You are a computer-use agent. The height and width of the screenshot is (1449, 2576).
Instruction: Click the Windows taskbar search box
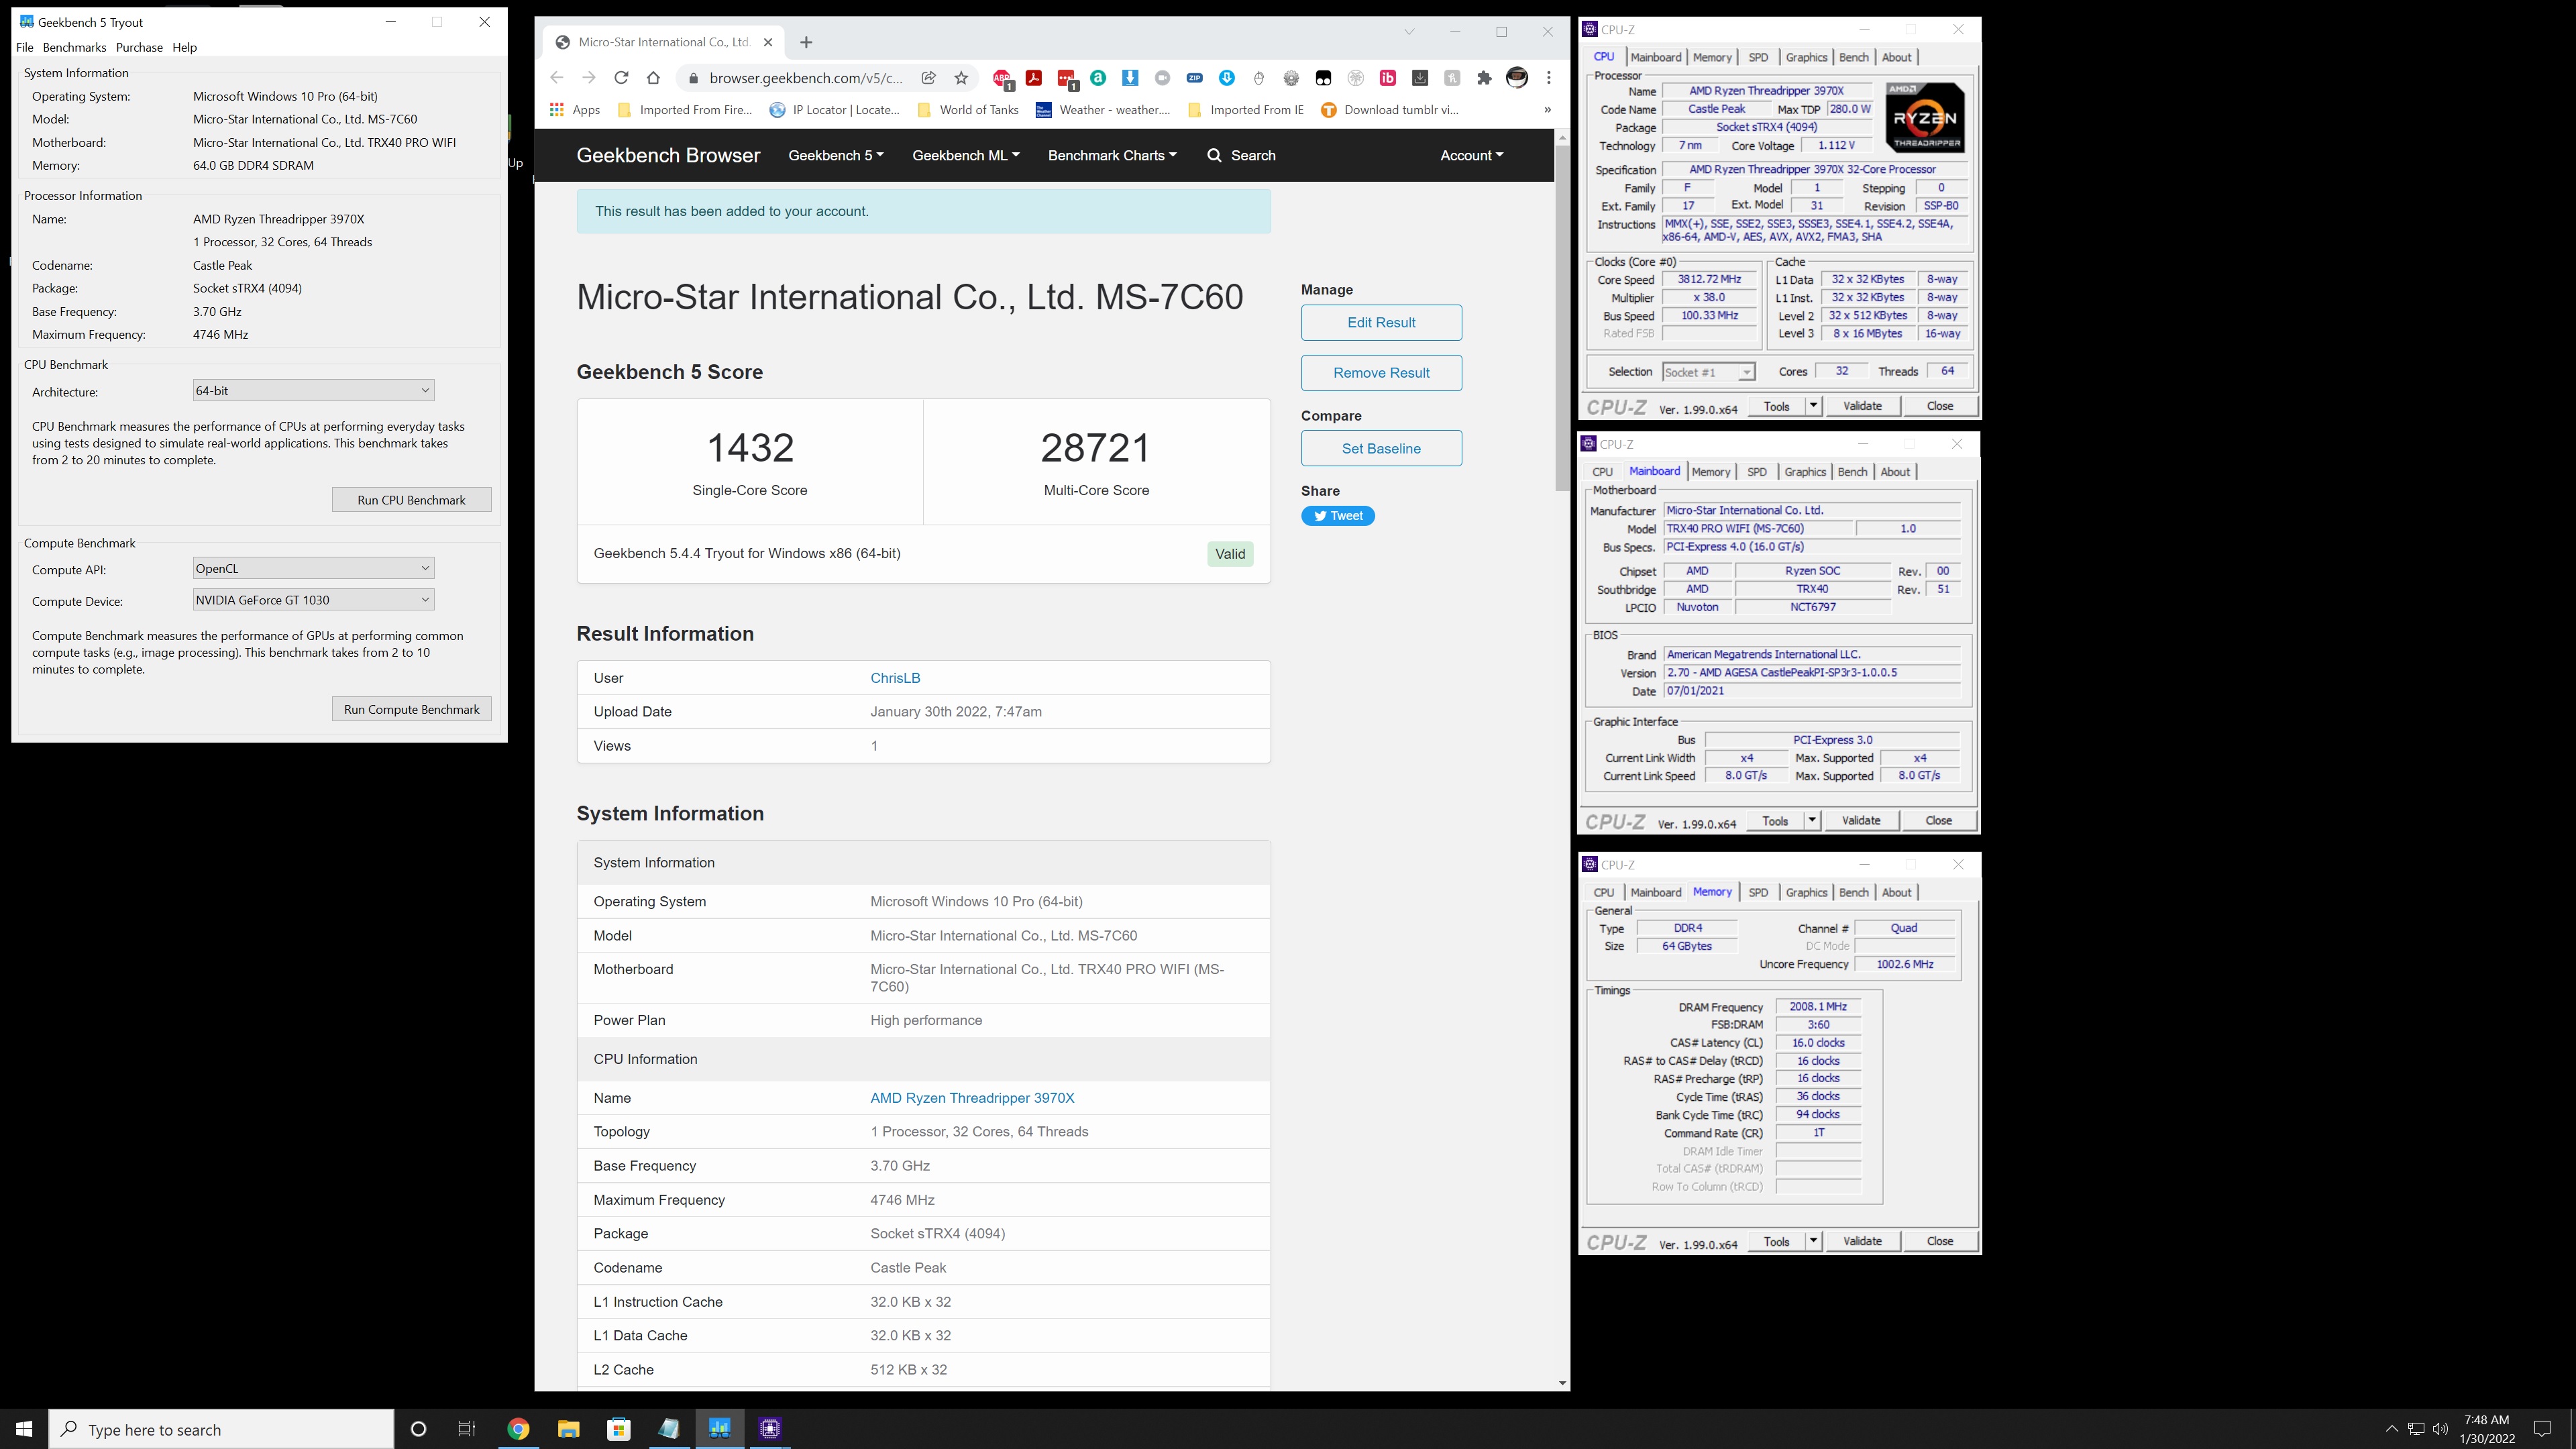(x=222, y=1429)
